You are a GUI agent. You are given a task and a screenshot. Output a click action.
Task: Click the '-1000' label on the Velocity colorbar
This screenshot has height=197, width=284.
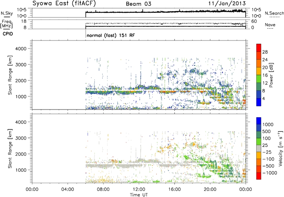point(269,173)
